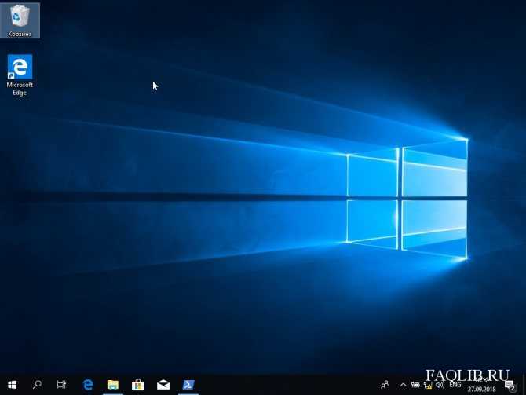Open taskbar search magnifier

[37, 385]
